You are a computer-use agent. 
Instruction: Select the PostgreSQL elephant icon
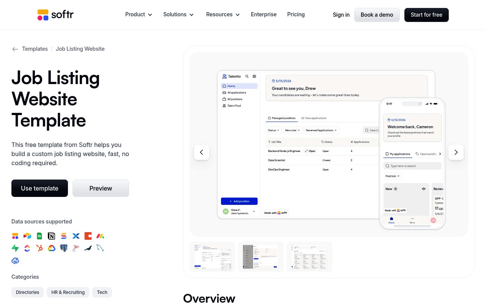tap(64, 248)
